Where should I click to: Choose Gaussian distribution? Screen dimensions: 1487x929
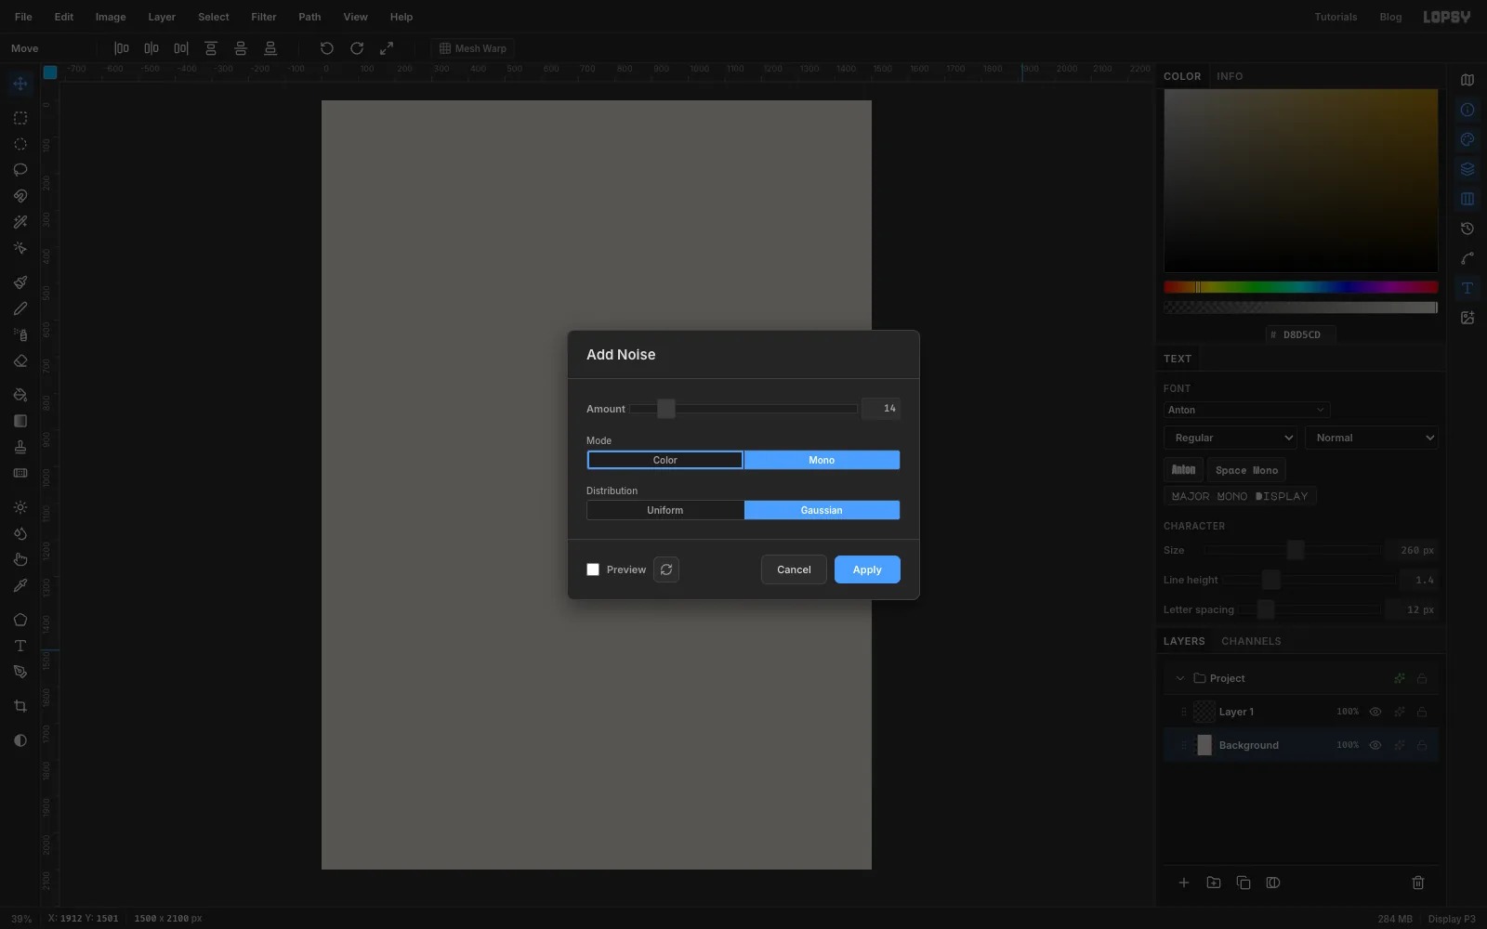point(822,510)
